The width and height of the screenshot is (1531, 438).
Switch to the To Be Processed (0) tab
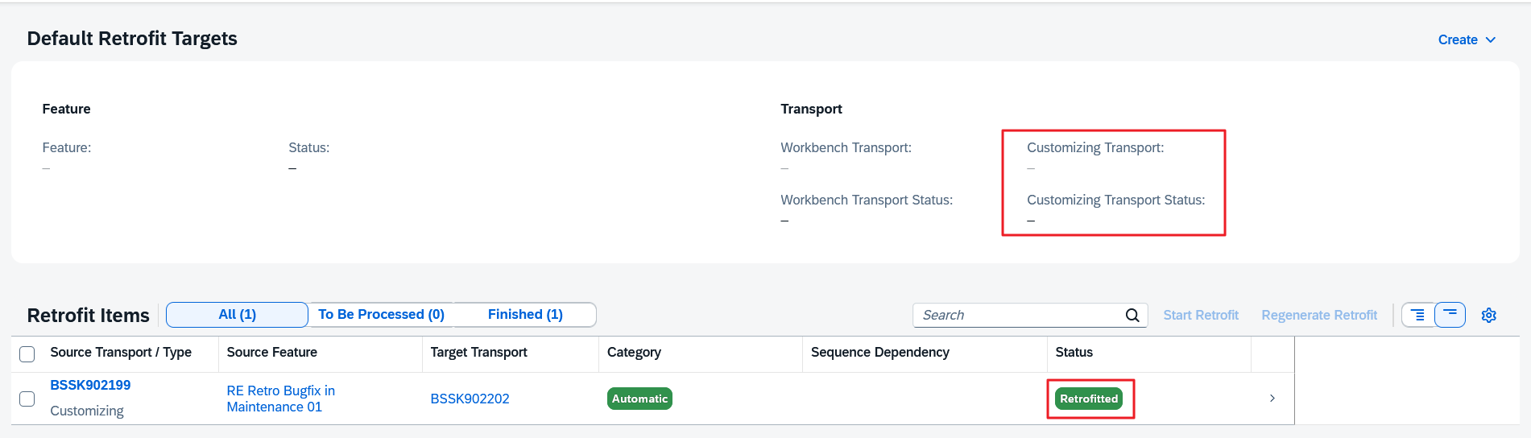381,315
